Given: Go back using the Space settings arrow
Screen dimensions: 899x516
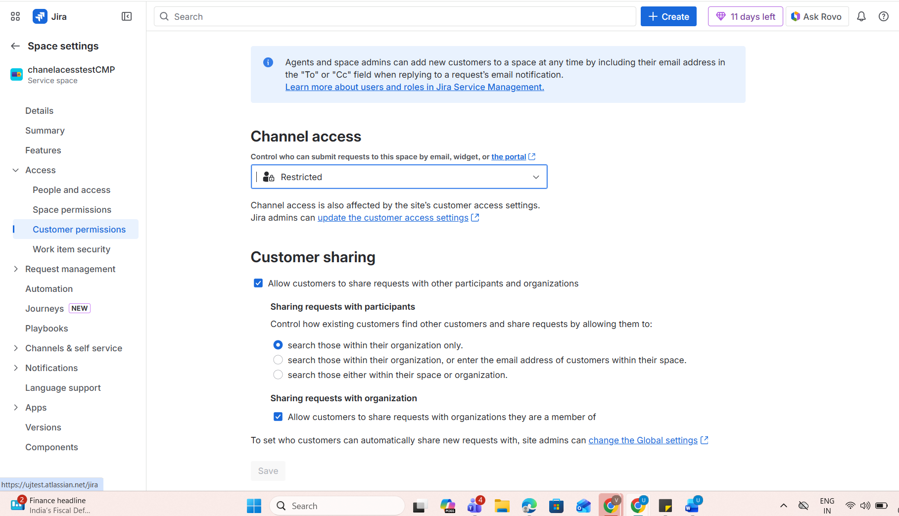Looking at the screenshot, I should click(15, 46).
